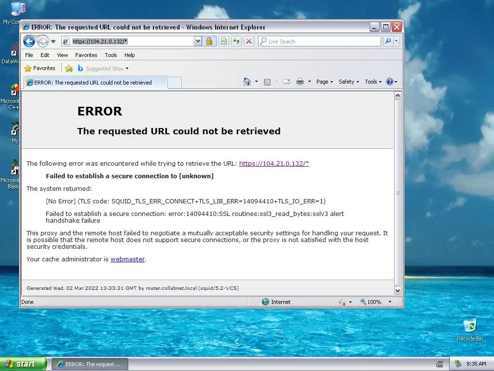Click the Protected Mode status icon
This screenshot has height=371, width=494.
342,302
